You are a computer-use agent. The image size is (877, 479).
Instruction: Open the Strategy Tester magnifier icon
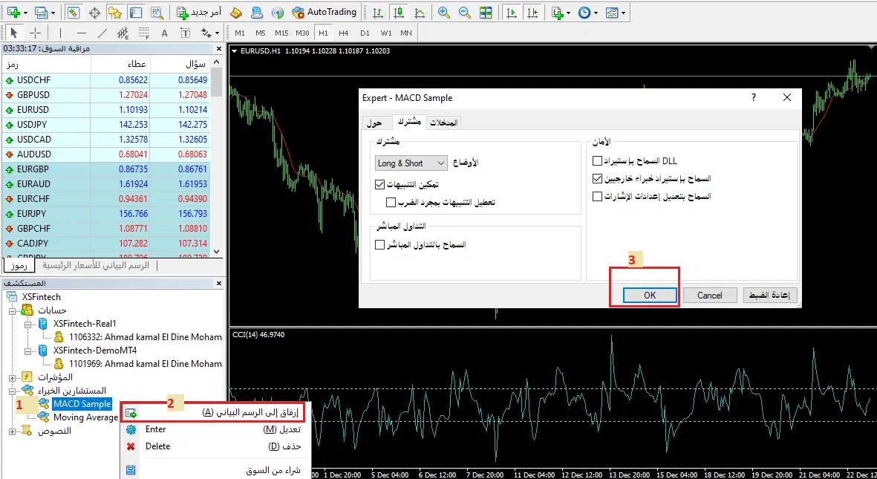pos(157,12)
